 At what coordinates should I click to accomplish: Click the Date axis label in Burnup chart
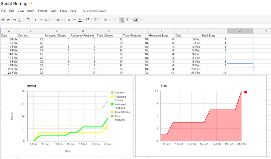click(68, 151)
